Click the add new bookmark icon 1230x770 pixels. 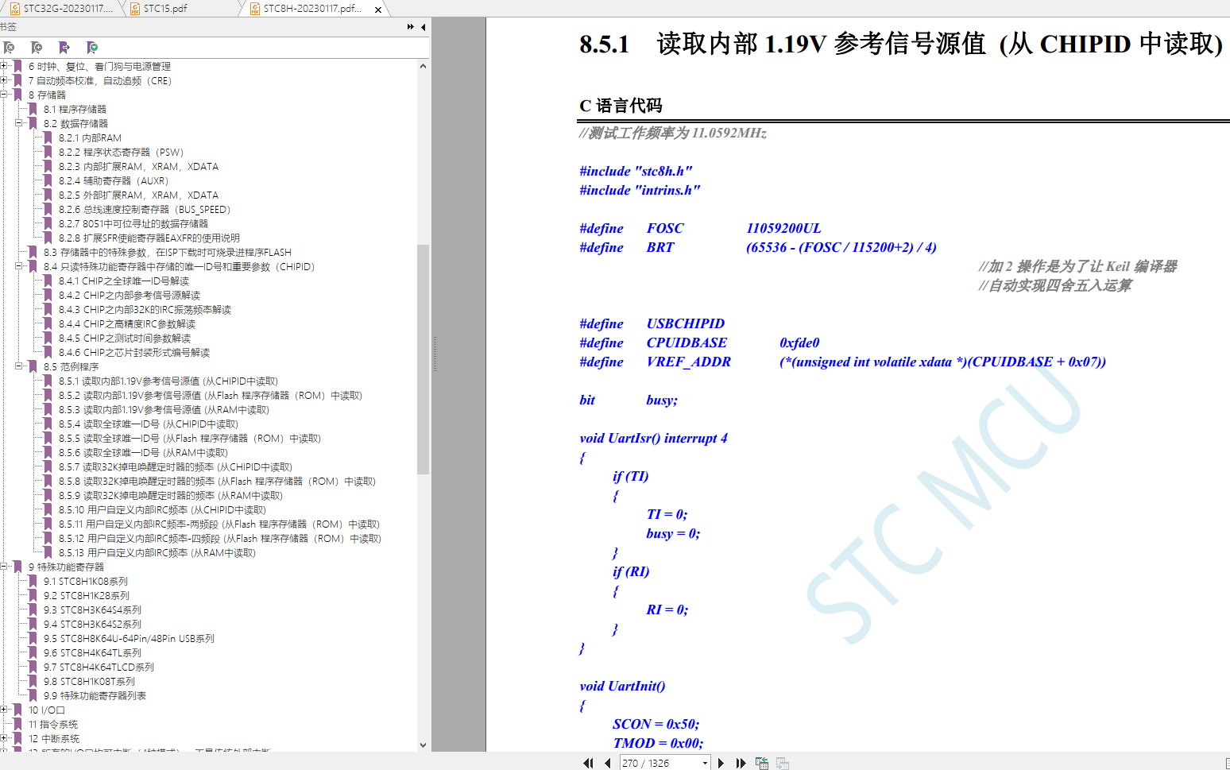tap(37, 48)
